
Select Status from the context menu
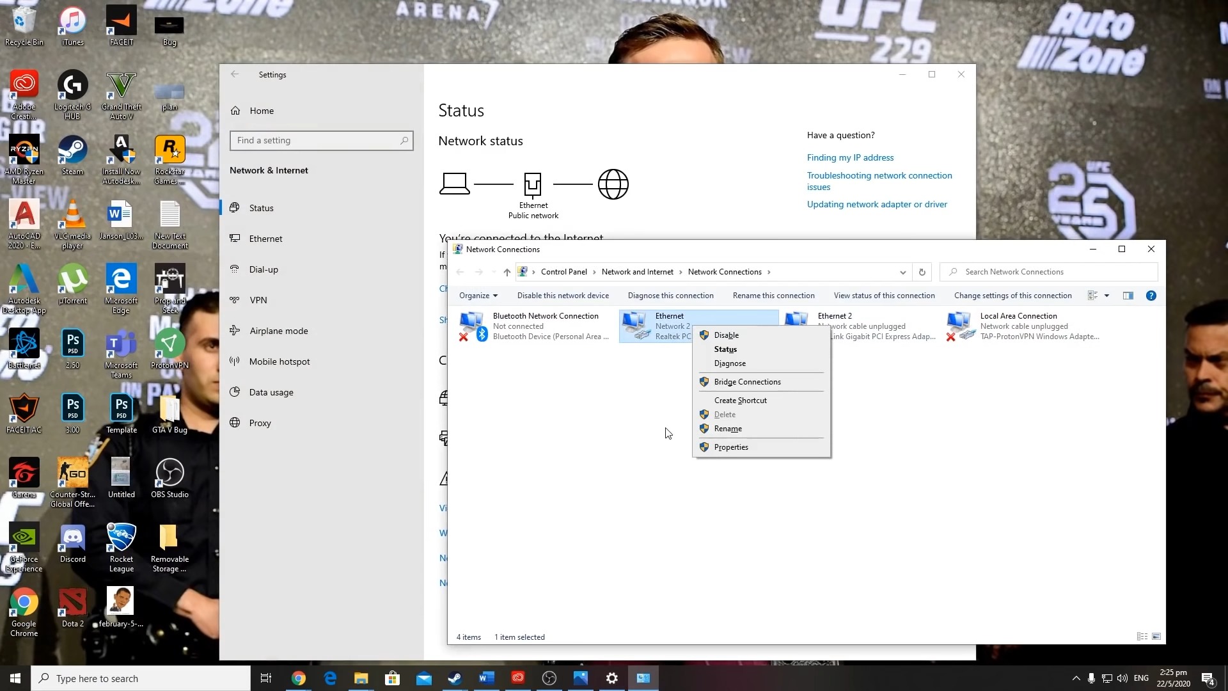tap(725, 349)
